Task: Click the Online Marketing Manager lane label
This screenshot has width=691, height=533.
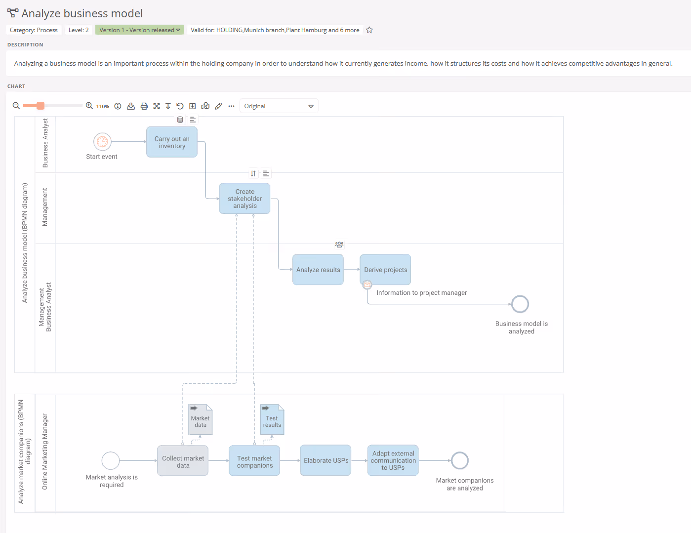Action: 45,452
